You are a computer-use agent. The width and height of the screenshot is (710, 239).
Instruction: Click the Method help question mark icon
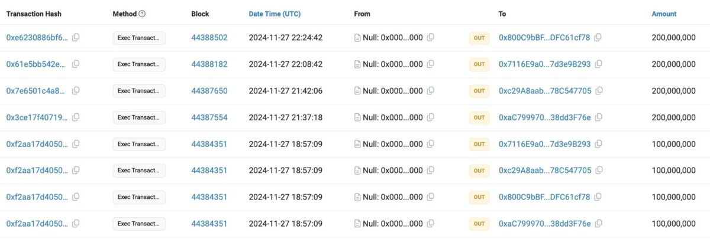142,14
